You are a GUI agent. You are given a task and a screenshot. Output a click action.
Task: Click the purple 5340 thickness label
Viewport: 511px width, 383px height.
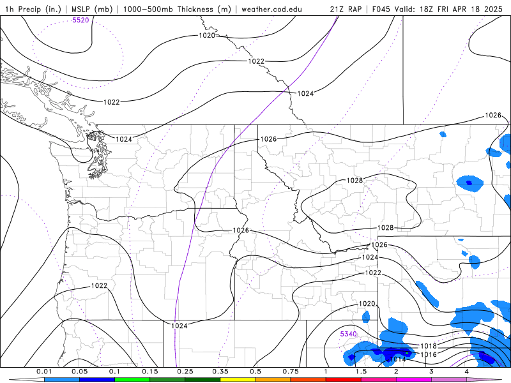[348, 334]
